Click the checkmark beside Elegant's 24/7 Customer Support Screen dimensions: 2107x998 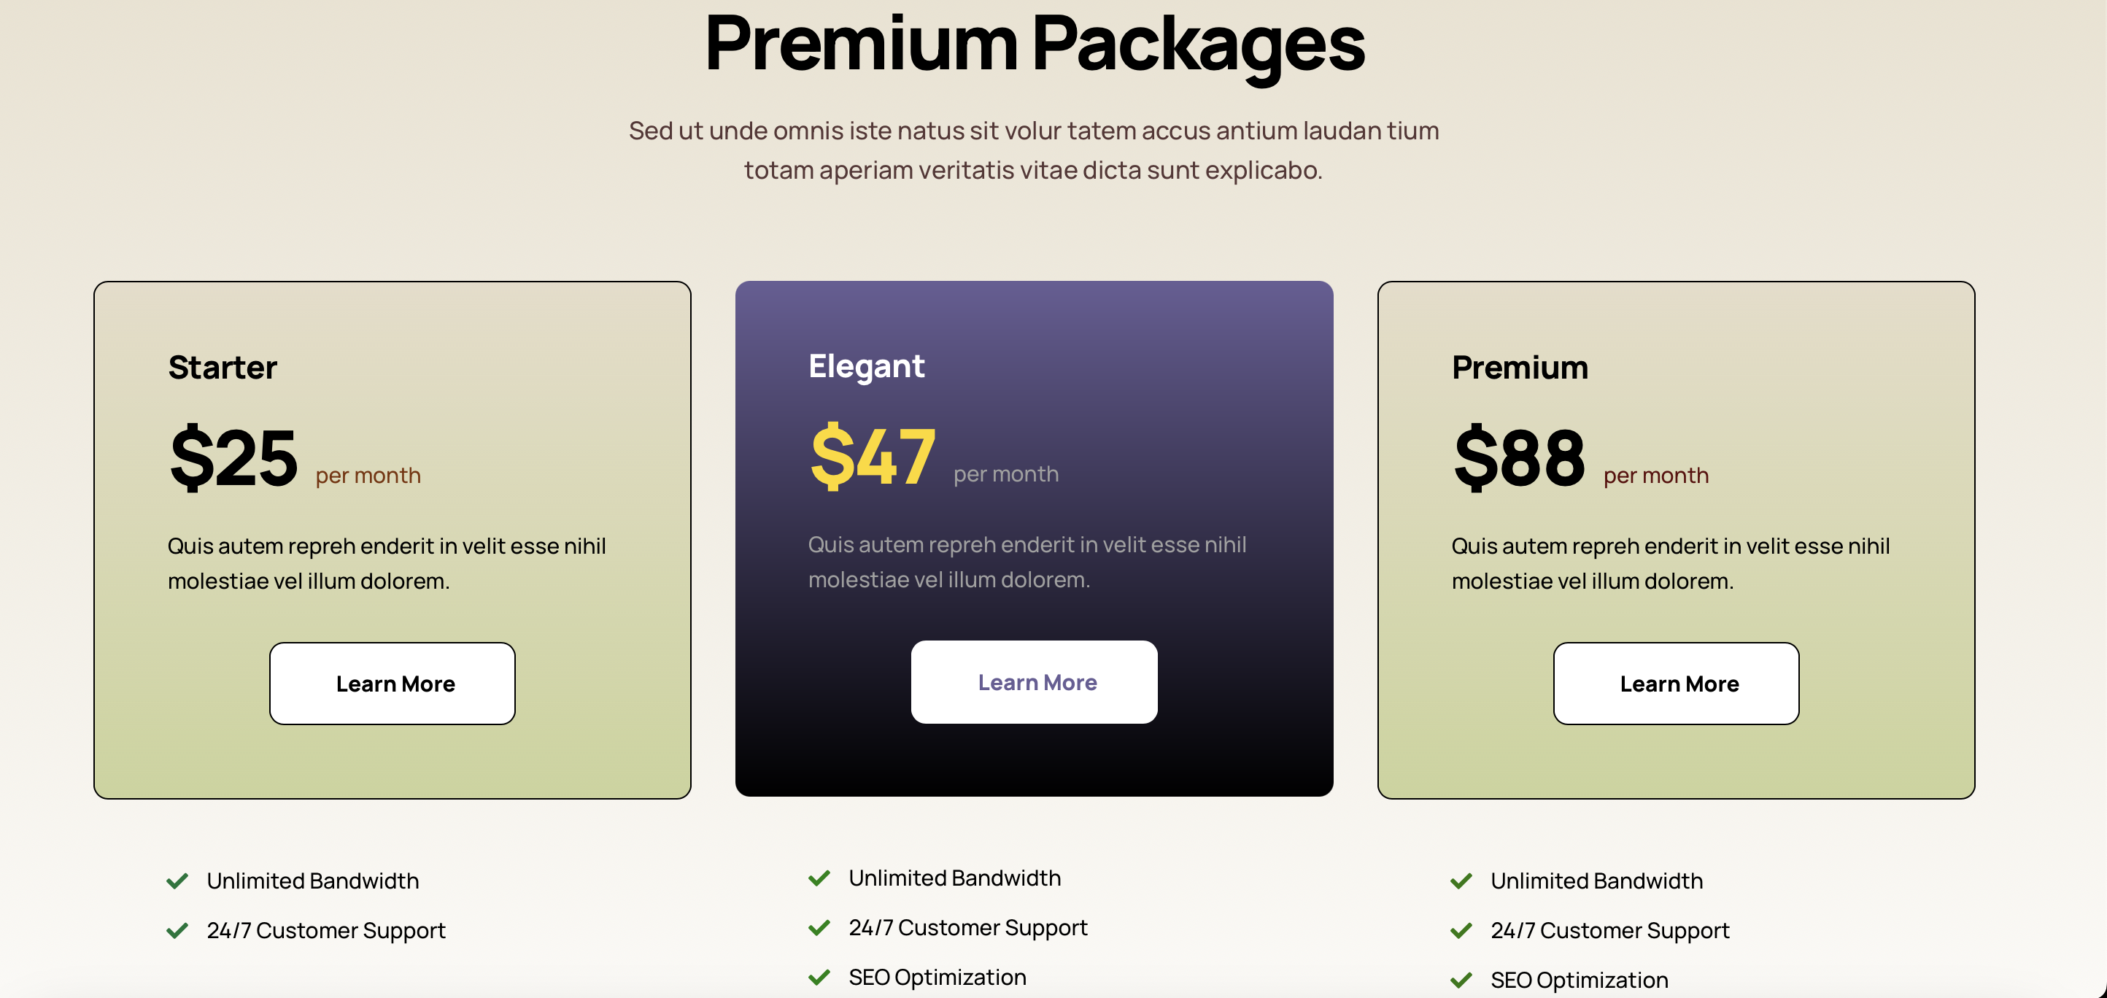(x=819, y=928)
